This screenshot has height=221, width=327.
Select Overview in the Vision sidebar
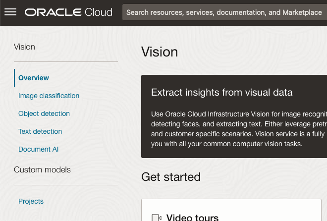point(34,78)
